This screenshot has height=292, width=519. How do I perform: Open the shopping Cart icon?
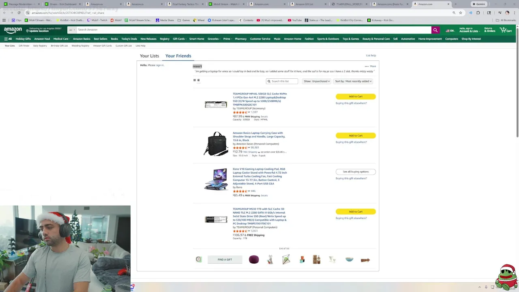pos(506,30)
